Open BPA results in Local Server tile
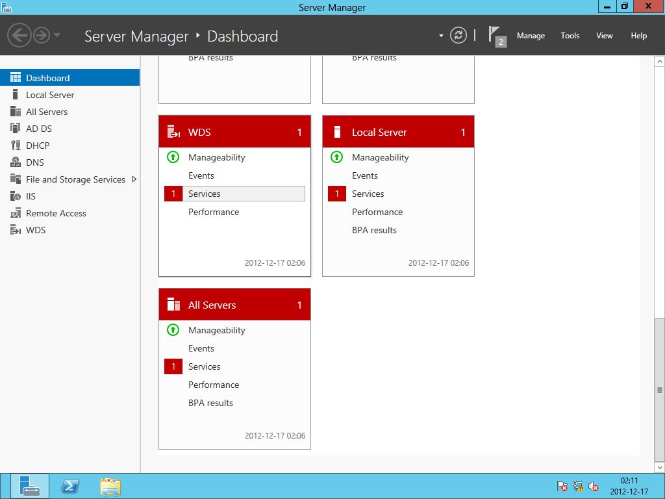The image size is (665, 499). pos(374,231)
